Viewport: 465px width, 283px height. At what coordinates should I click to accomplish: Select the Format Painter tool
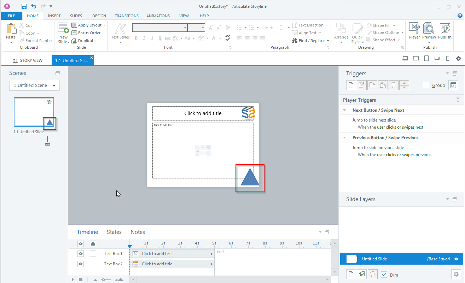[36, 41]
